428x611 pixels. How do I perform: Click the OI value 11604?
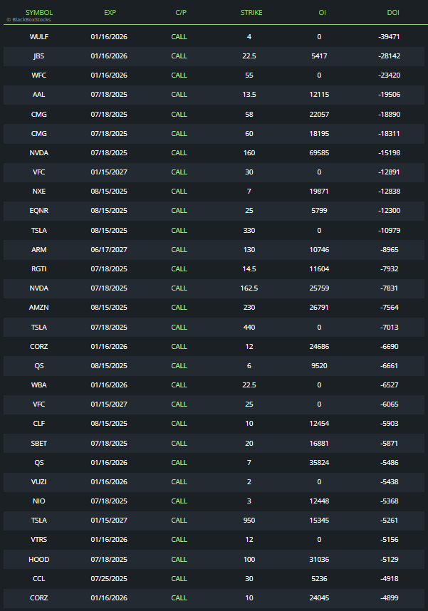tap(319, 269)
